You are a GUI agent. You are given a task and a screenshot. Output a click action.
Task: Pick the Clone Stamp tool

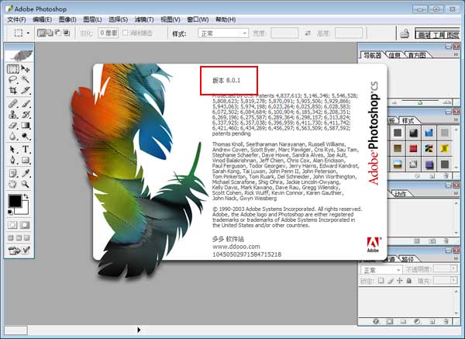12,114
